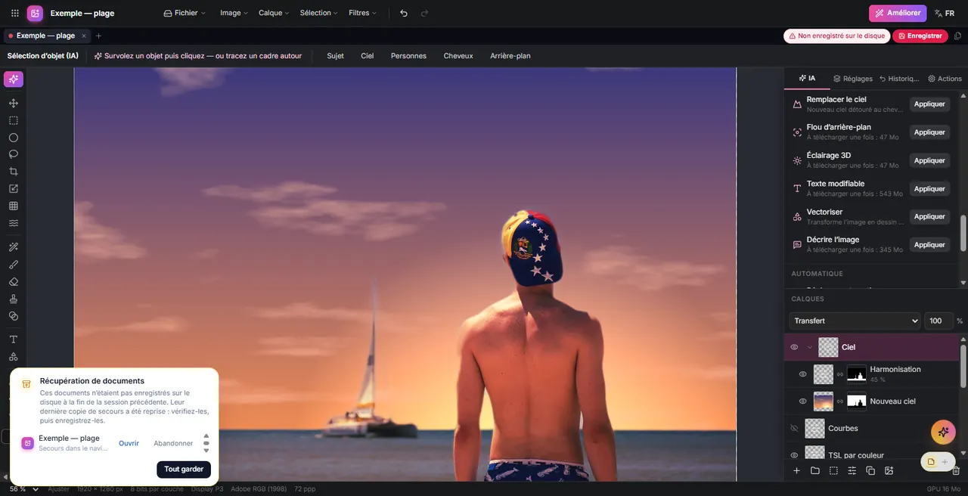Image resolution: width=968 pixels, height=496 pixels.
Task: Hide the Nouveau ciel layer
Action: tap(803, 401)
